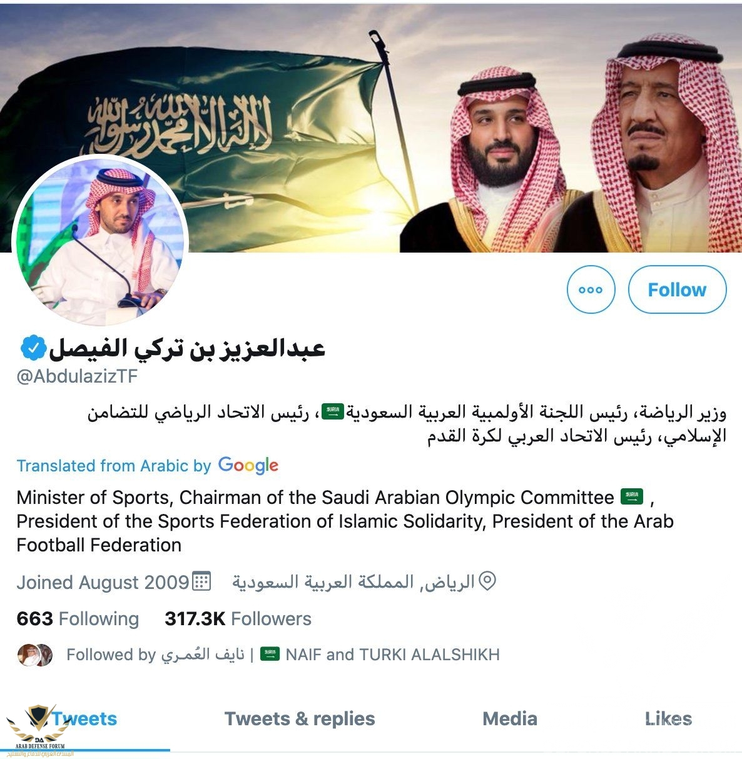Open the three-dots more options button
Screen dimensions: 742x759
tap(591, 289)
